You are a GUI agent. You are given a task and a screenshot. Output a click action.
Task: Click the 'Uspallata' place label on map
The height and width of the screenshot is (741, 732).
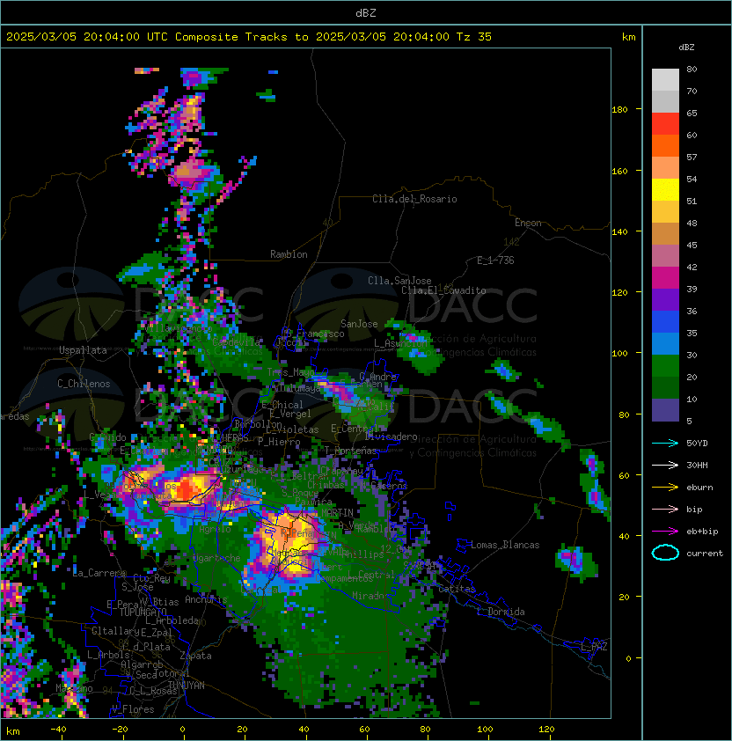pyautogui.click(x=83, y=350)
